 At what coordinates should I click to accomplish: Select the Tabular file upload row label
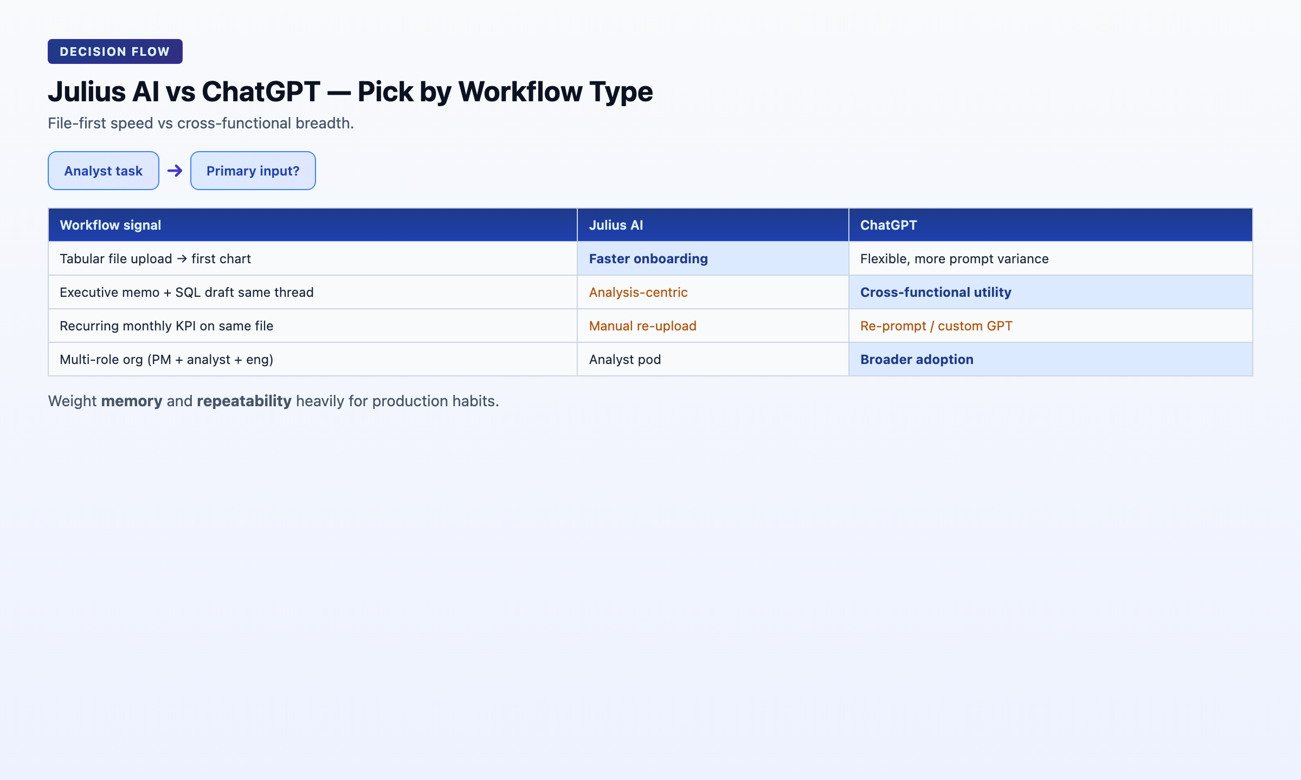pos(313,258)
